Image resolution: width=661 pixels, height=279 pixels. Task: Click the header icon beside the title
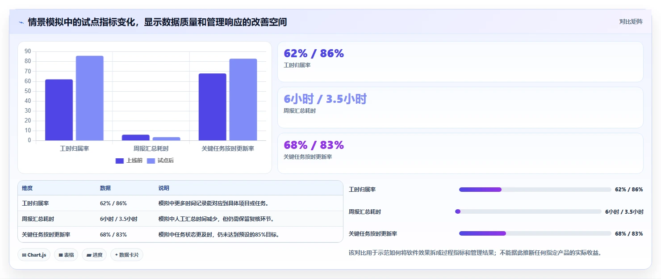21,22
